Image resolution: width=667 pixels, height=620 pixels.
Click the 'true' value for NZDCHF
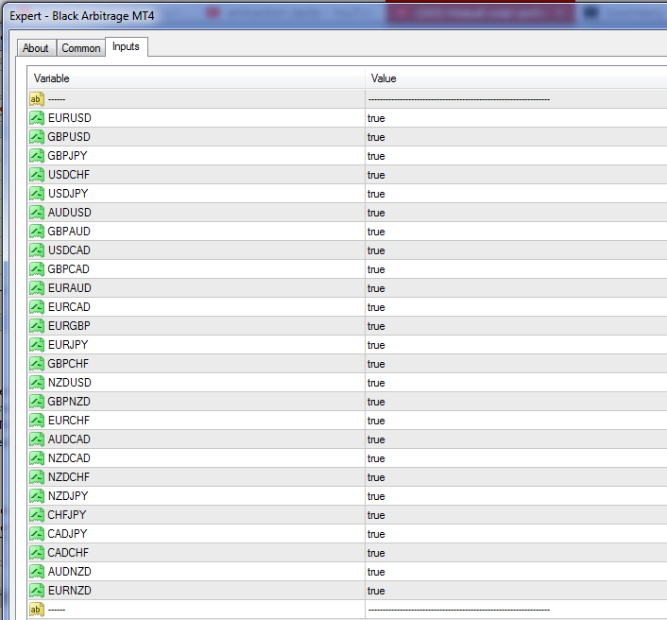376,477
